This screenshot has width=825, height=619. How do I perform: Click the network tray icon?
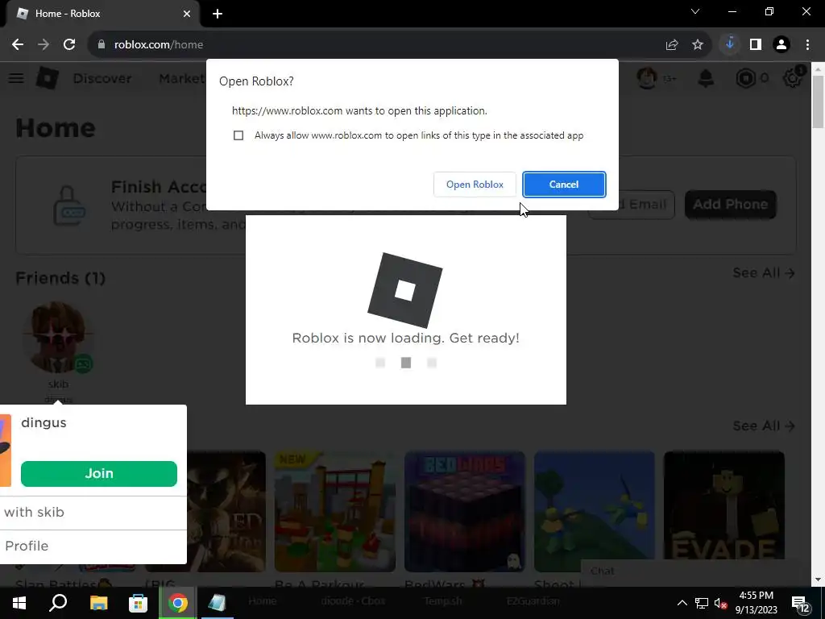pyautogui.click(x=702, y=603)
